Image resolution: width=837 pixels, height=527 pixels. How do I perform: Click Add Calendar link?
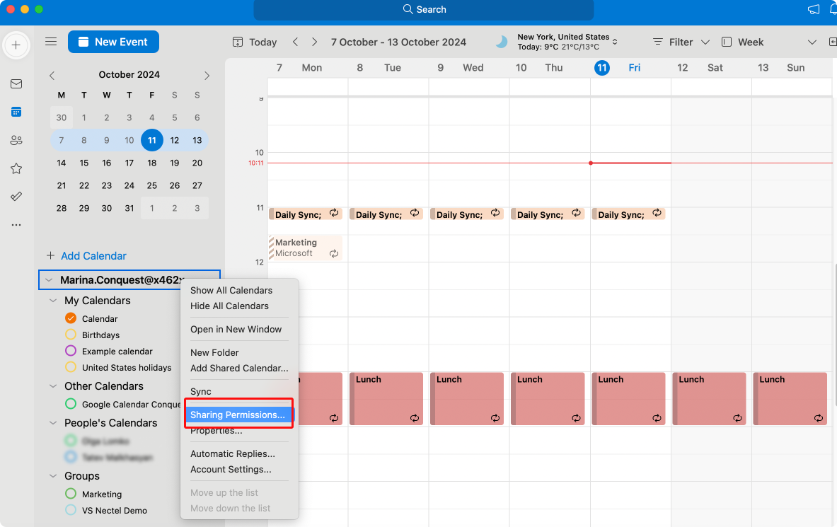[93, 256]
